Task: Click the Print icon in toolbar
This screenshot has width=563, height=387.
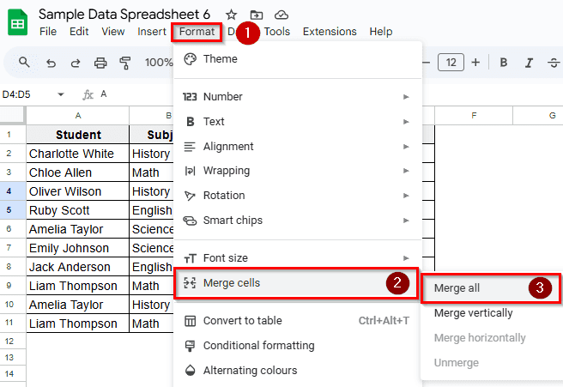Action: [100, 63]
